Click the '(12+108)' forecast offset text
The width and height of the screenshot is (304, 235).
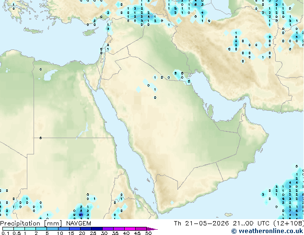tap(288, 223)
